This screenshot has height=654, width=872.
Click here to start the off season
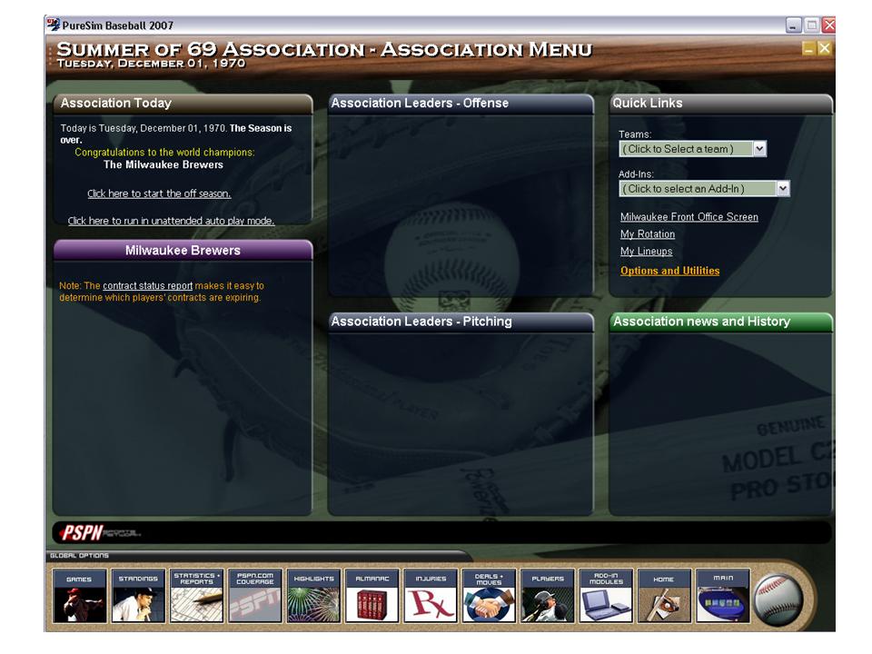point(159,193)
